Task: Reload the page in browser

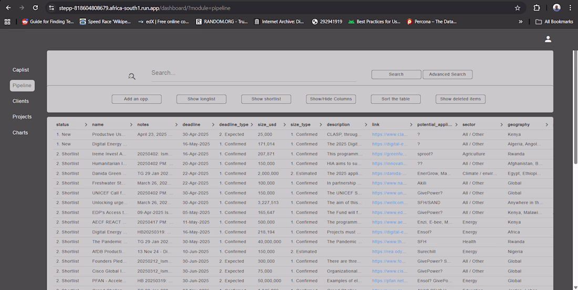Action: point(35,8)
